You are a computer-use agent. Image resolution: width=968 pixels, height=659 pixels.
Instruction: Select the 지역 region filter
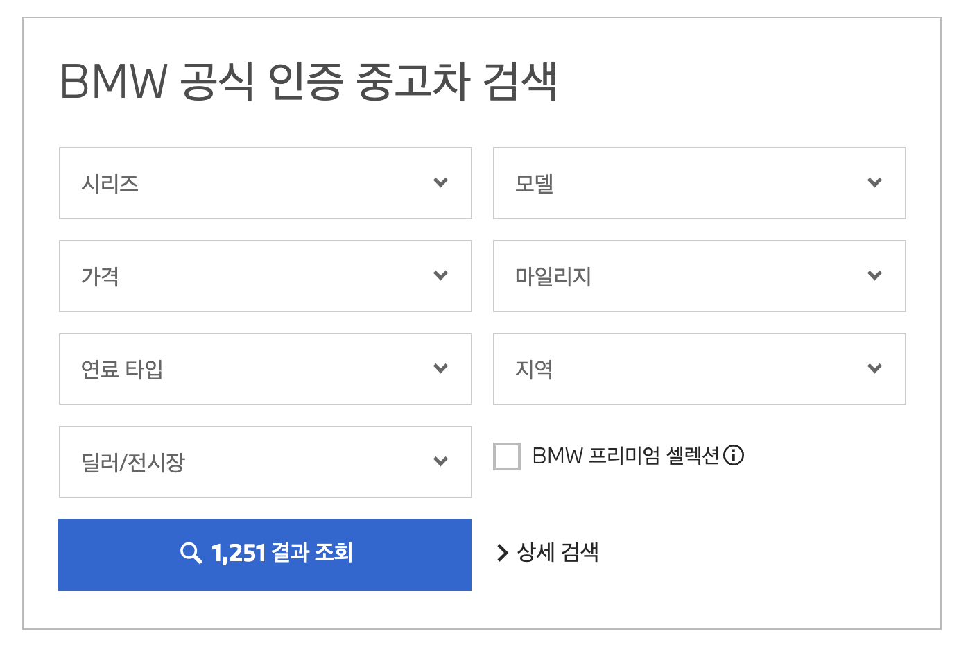[699, 369]
